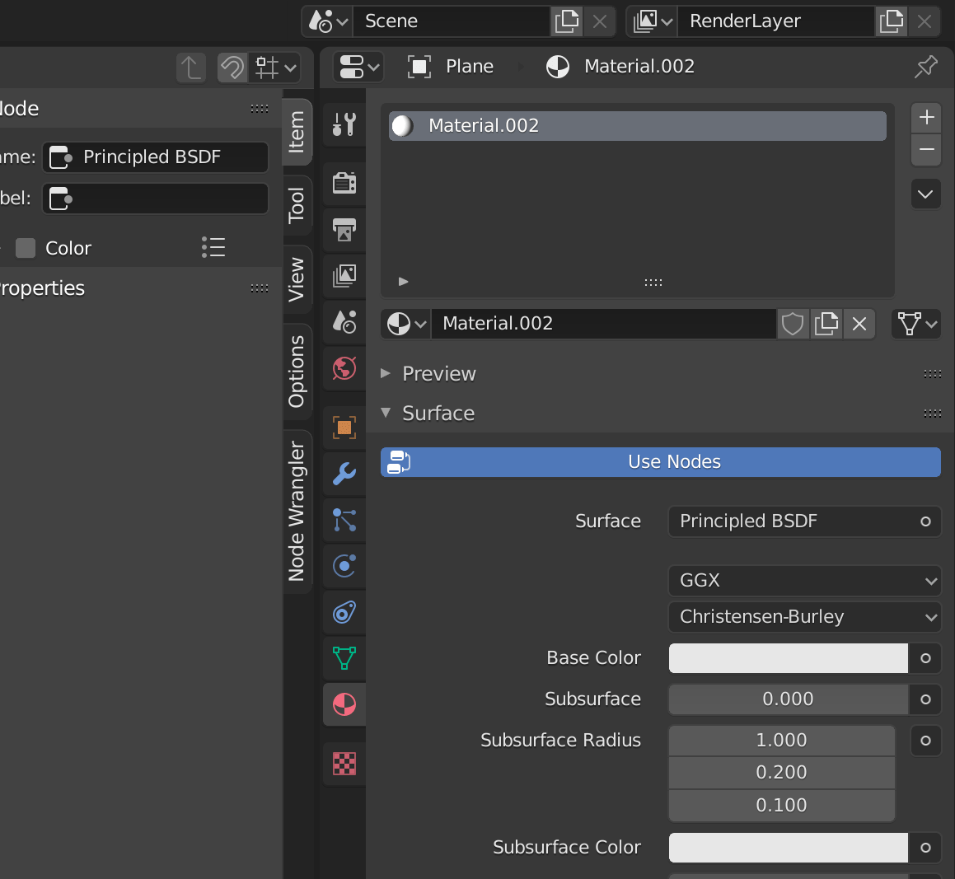Toggle Fake User shield for Material.002
Viewport: 955px width, 879px height.
(x=792, y=324)
